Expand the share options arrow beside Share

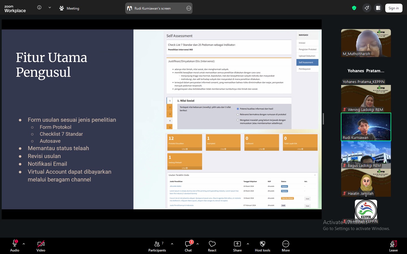click(248, 244)
